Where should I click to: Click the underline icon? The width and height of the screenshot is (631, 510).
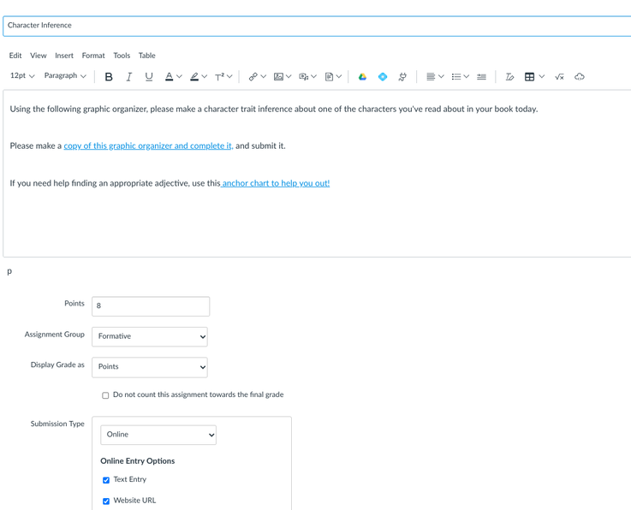(149, 77)
